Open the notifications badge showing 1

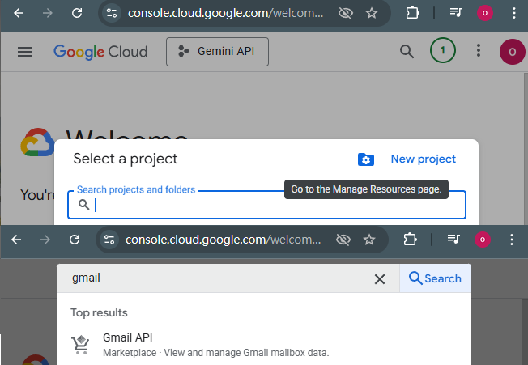point(442,51)
